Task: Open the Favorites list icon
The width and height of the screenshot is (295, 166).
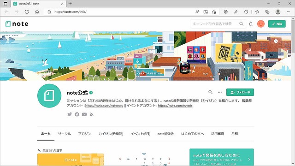Action: [x=257, y=12]
